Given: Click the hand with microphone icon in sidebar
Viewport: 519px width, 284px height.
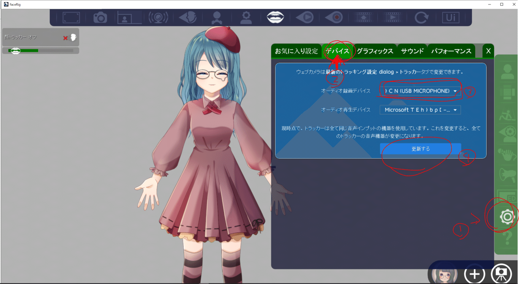Looking at the screenshot, I should coord(507,154).
